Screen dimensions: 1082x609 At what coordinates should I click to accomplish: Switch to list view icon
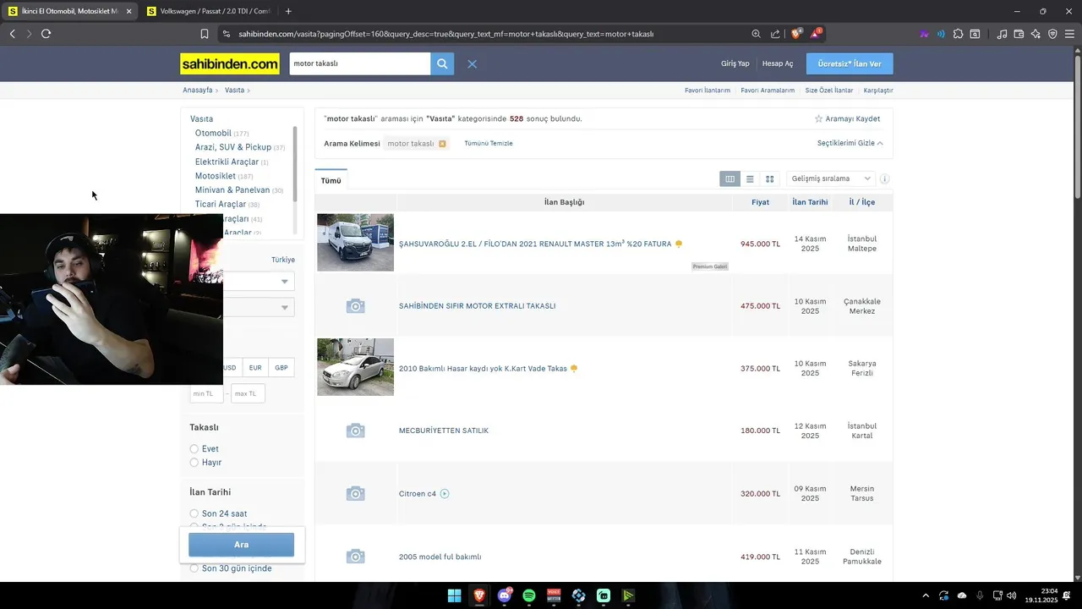pos(750,178)
